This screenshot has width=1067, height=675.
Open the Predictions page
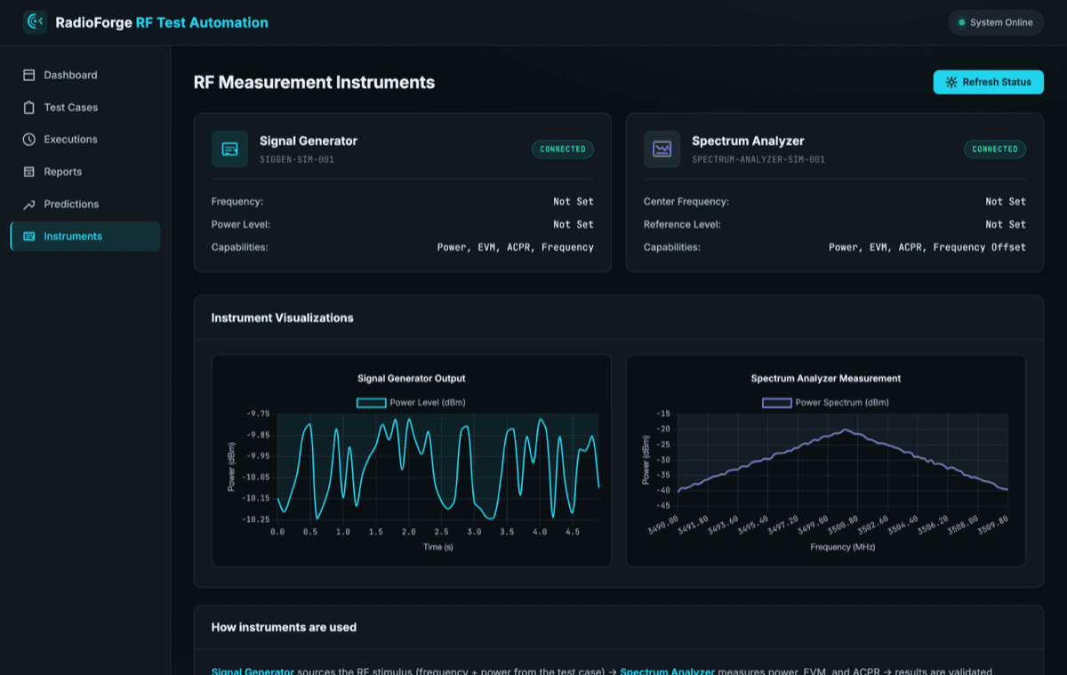pyautogui.click(x=85, y=205)
